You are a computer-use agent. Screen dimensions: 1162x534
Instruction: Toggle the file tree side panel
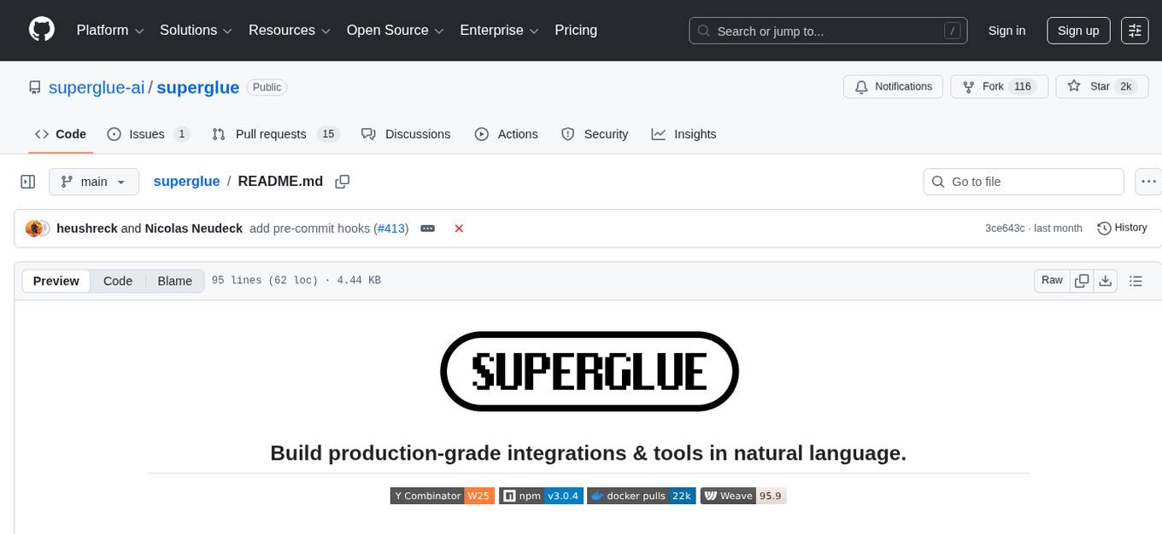tap(27, 181)
